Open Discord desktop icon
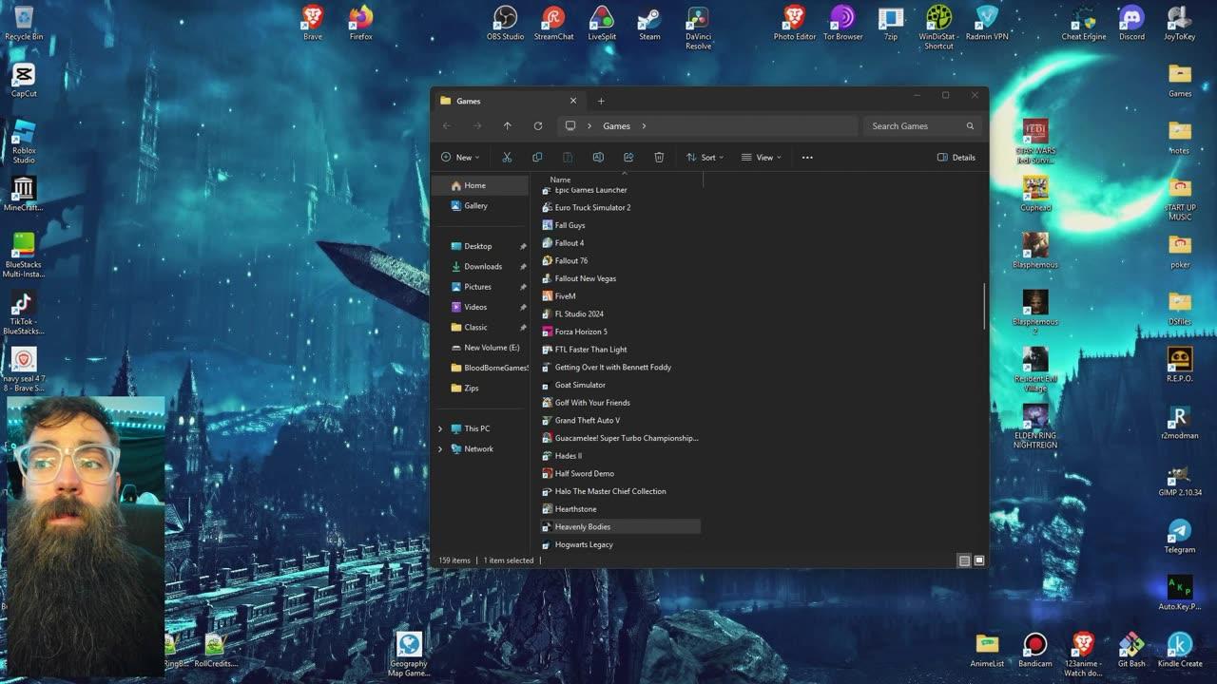The width and height of the screenshot is (1217, 684). (x=1131, y=24)
